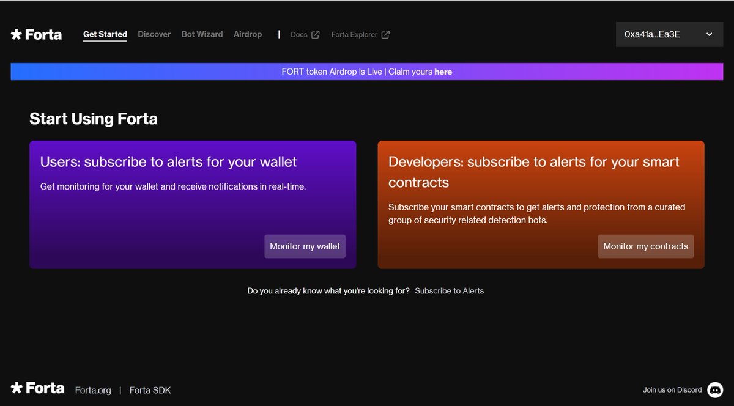Viewport: 734px width, 406px height.
Task: Click 'here' in the airdrop banner
Action: click(443, 72)
